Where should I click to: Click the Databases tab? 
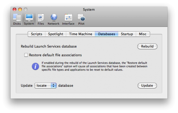pyautogui.click(x=106, y=34)
